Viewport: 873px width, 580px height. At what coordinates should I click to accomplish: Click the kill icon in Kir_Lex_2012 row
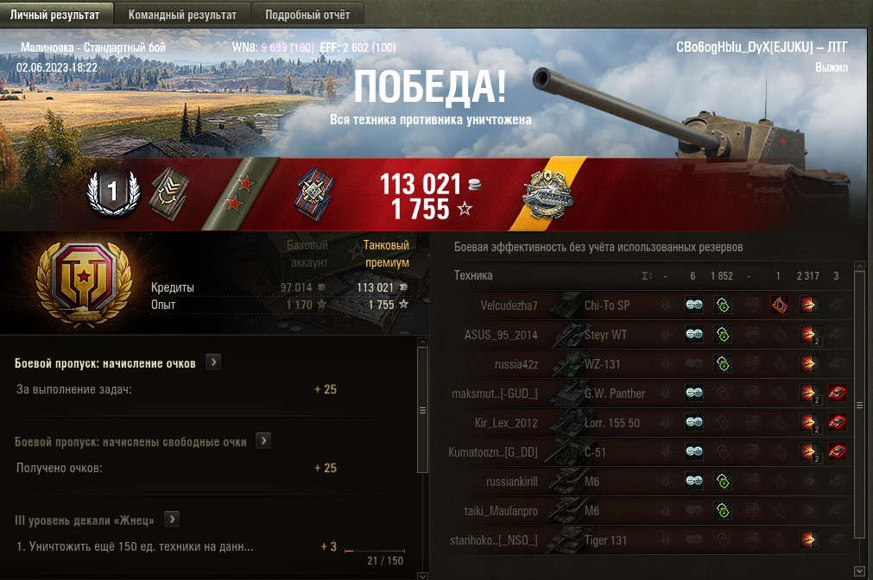[x=837, y=422]
